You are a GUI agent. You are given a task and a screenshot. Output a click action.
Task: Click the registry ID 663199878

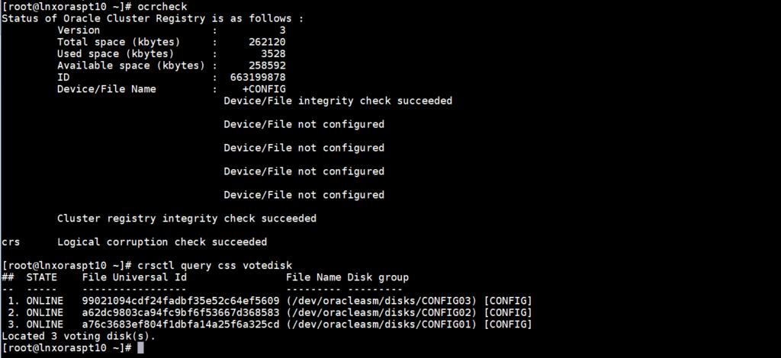tap(258, 78)
